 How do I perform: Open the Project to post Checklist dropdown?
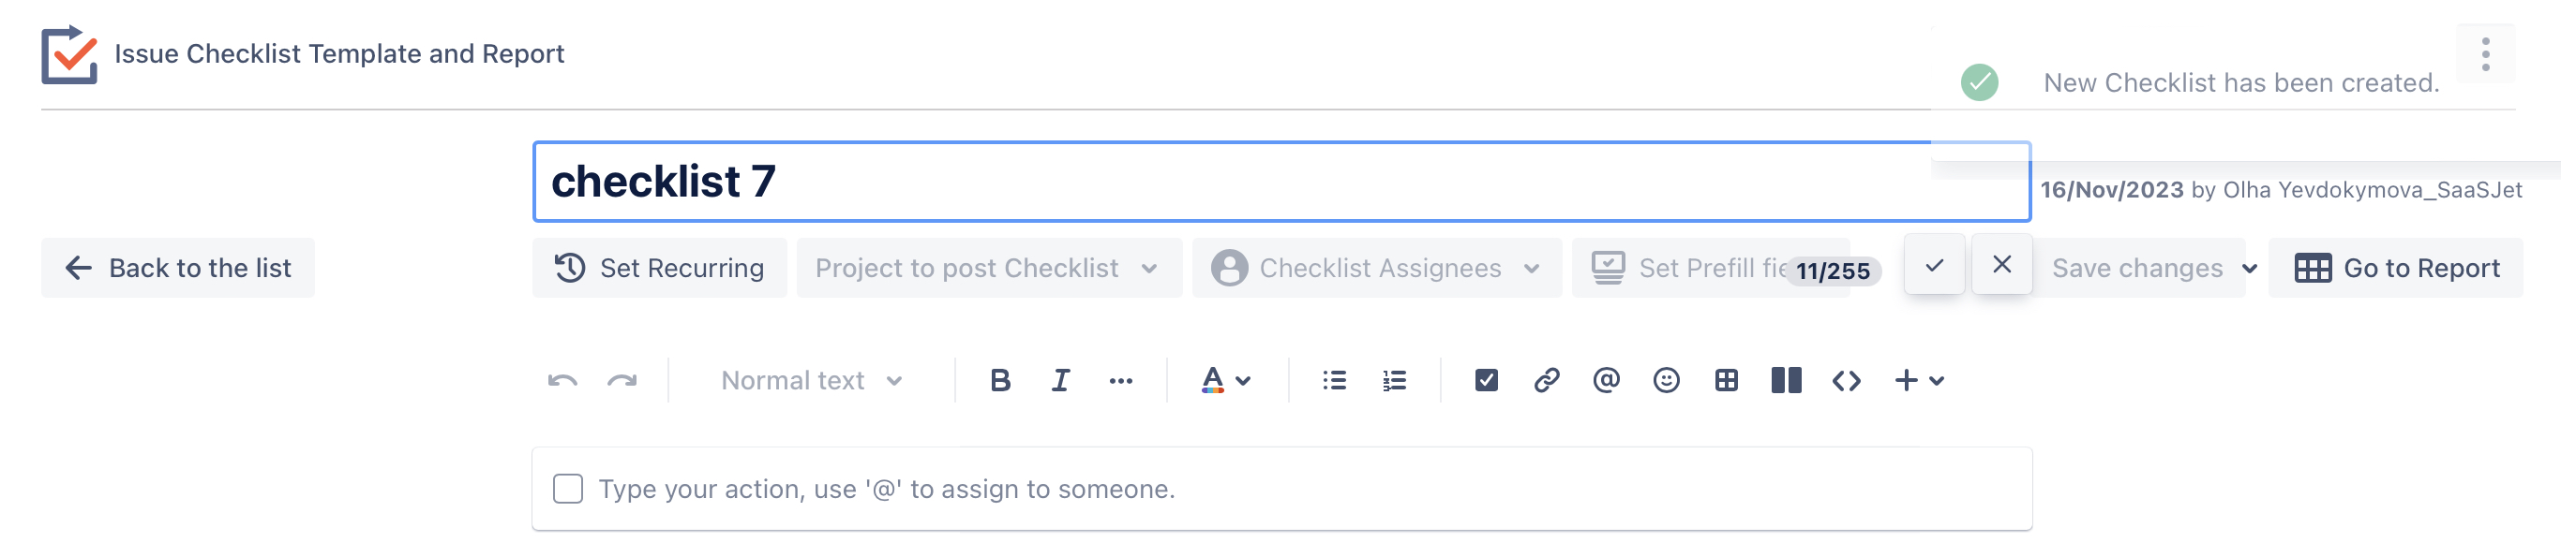tap(988, 268)
